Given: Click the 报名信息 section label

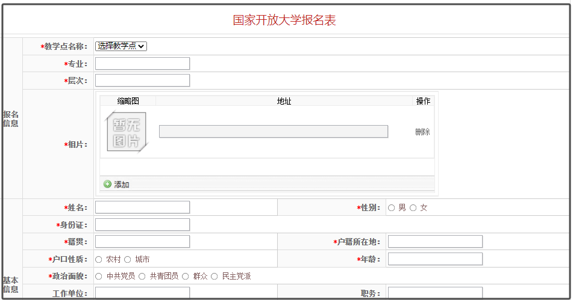Looking at the screenshot, I should click(11, 119).
